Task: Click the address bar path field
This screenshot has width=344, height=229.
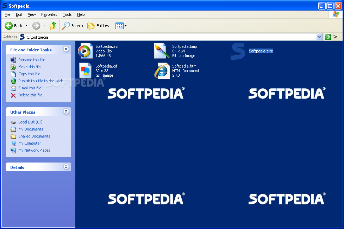Action: 168,37
